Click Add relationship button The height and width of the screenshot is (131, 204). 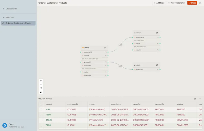[176, 3]
